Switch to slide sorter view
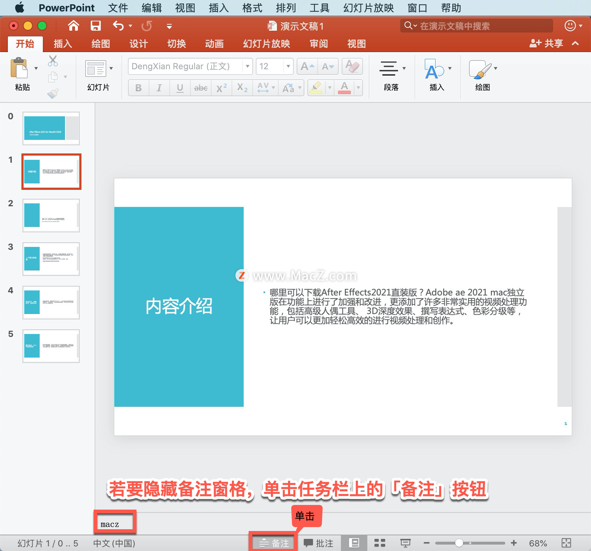The width and height of the screenshot is (591, 551). (379, 543)
